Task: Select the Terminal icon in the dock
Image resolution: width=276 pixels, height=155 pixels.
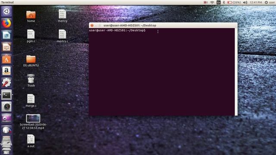Action: click(x=6, y=95)
